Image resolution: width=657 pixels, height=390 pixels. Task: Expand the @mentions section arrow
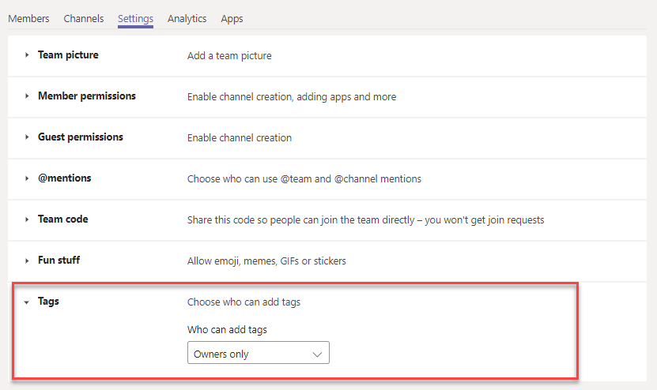coord(27,178)
